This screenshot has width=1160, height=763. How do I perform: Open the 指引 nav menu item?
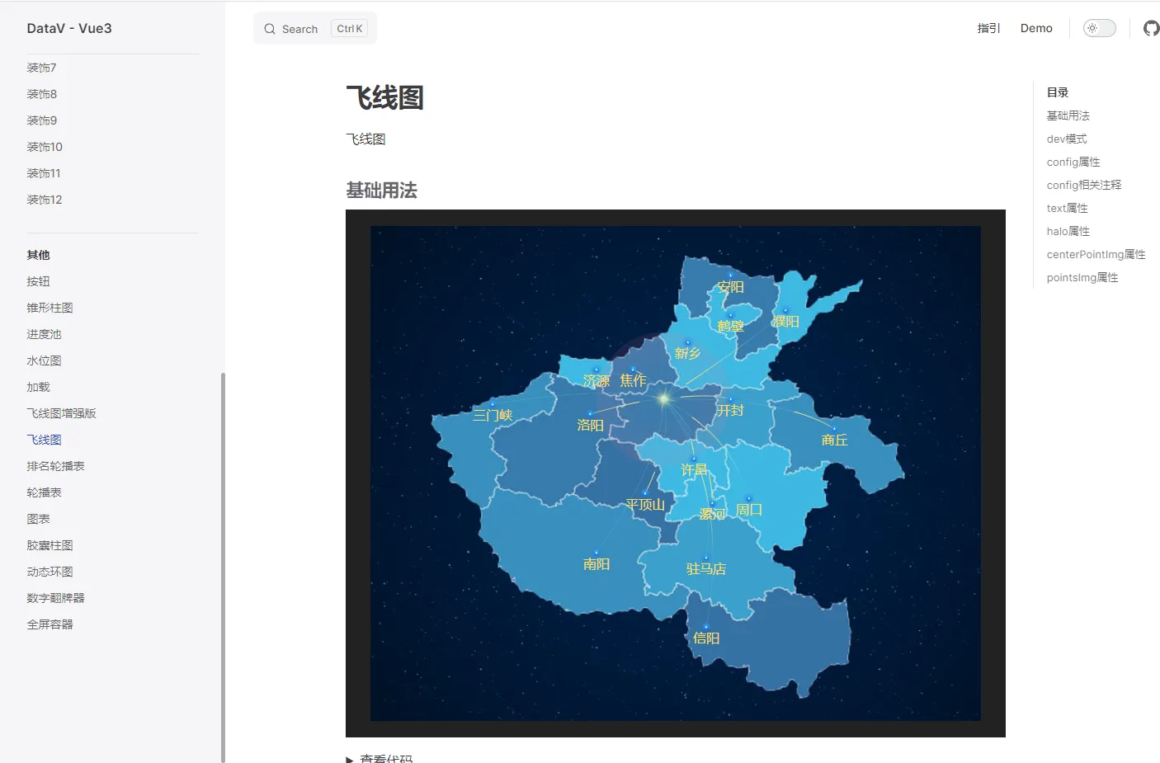point(988,28)
